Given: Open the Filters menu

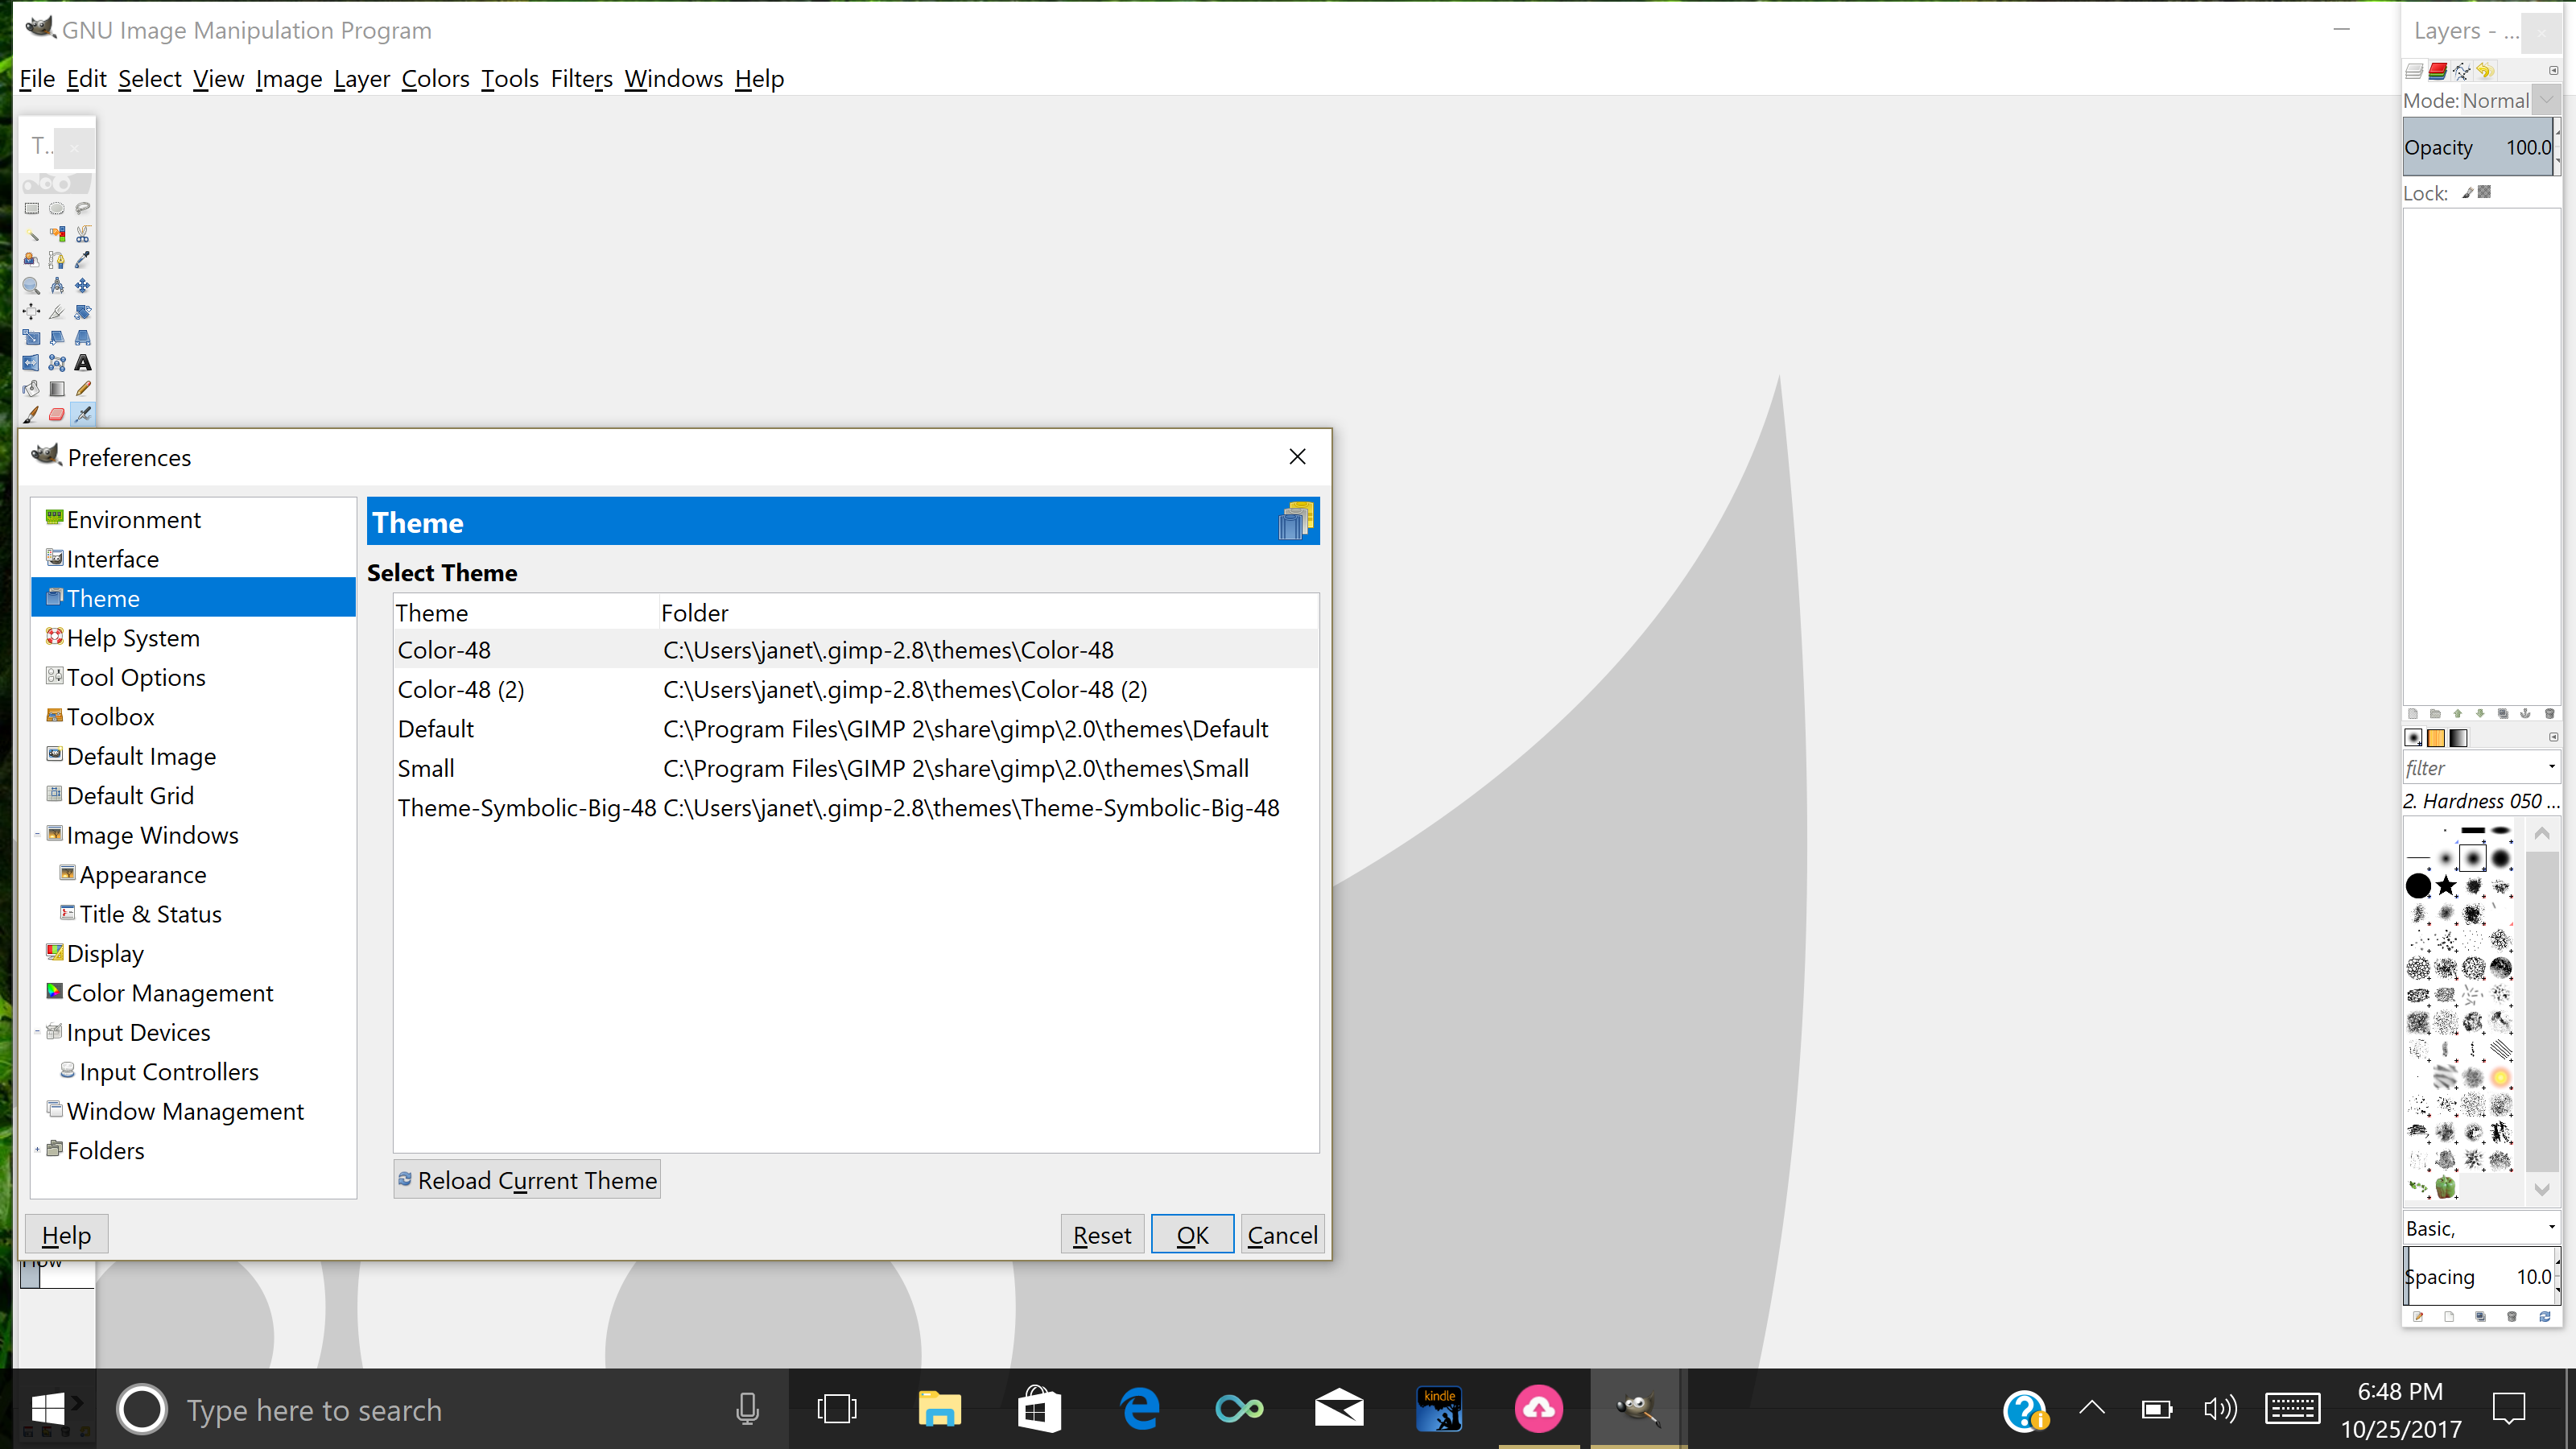Looking at the screenshot, I should 581,78.
